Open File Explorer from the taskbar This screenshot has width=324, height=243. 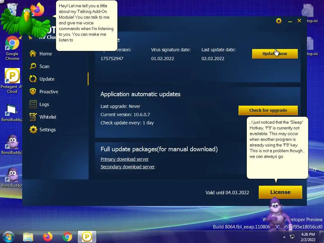click(28, 237)
